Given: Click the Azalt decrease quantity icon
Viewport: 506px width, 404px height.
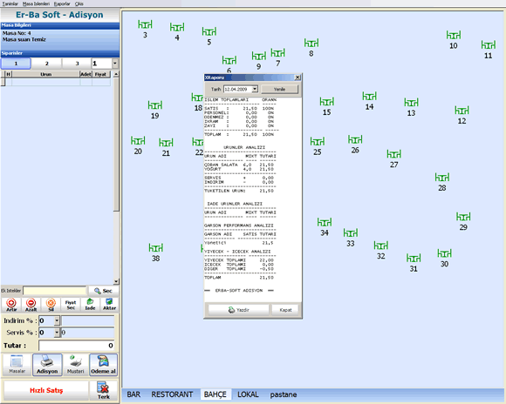Looking at the screenshot, I should click(x=31, y=305).
